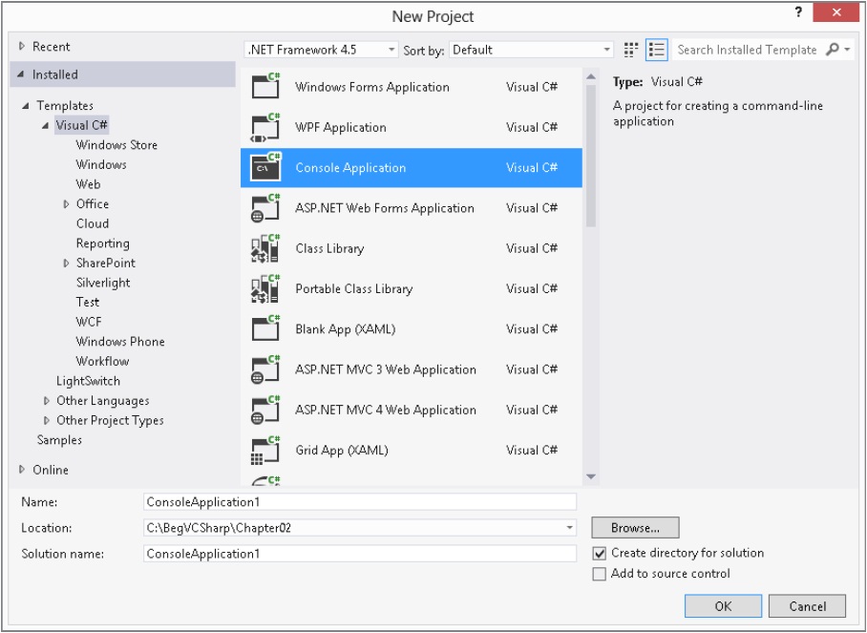867x633 pixels.
Task: Click the template list scroll down arrow
Action: pyautogui.click(x=590, y=476)
